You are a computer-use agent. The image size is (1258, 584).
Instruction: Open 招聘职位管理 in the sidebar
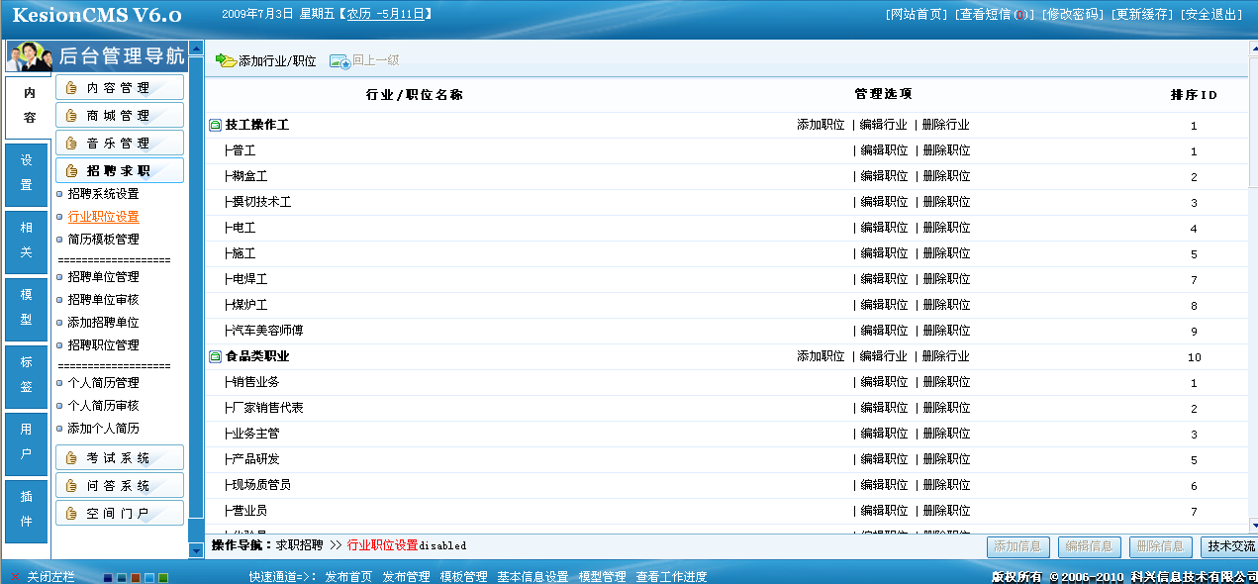[103, 345]
